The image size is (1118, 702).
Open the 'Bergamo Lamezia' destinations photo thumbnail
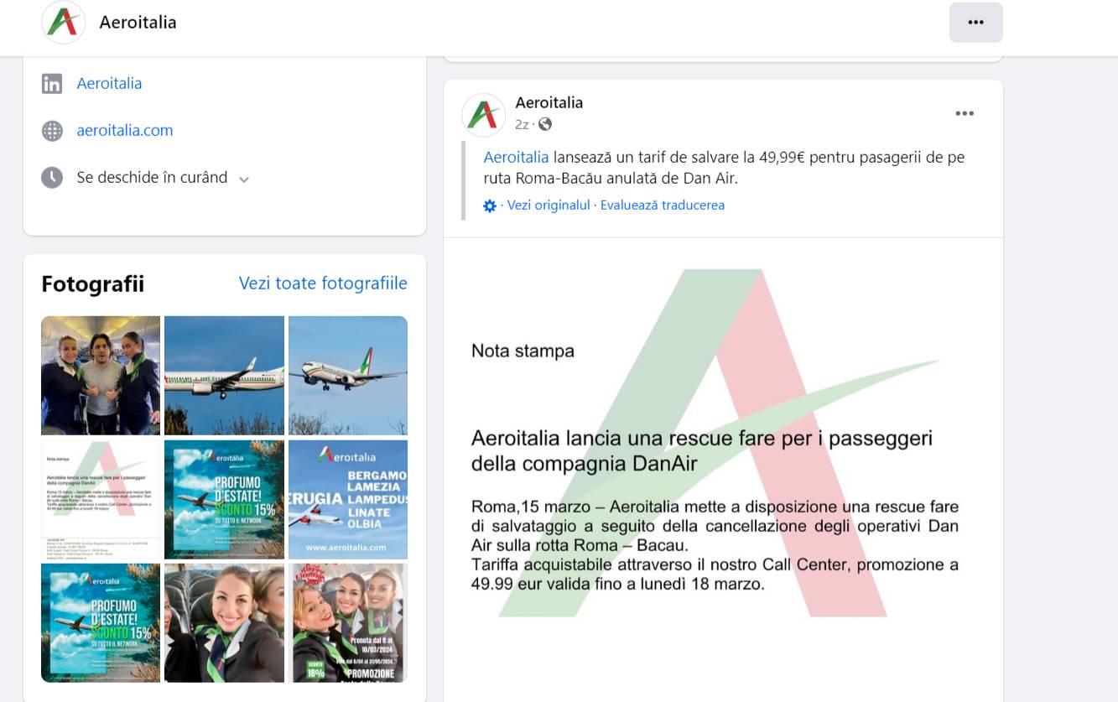pos(348,499)
